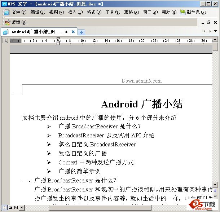The width and height of the screenshot is (220, 212).
Task: Click the horizontal scrollbar thumb
Action: (x=101, y=207)
